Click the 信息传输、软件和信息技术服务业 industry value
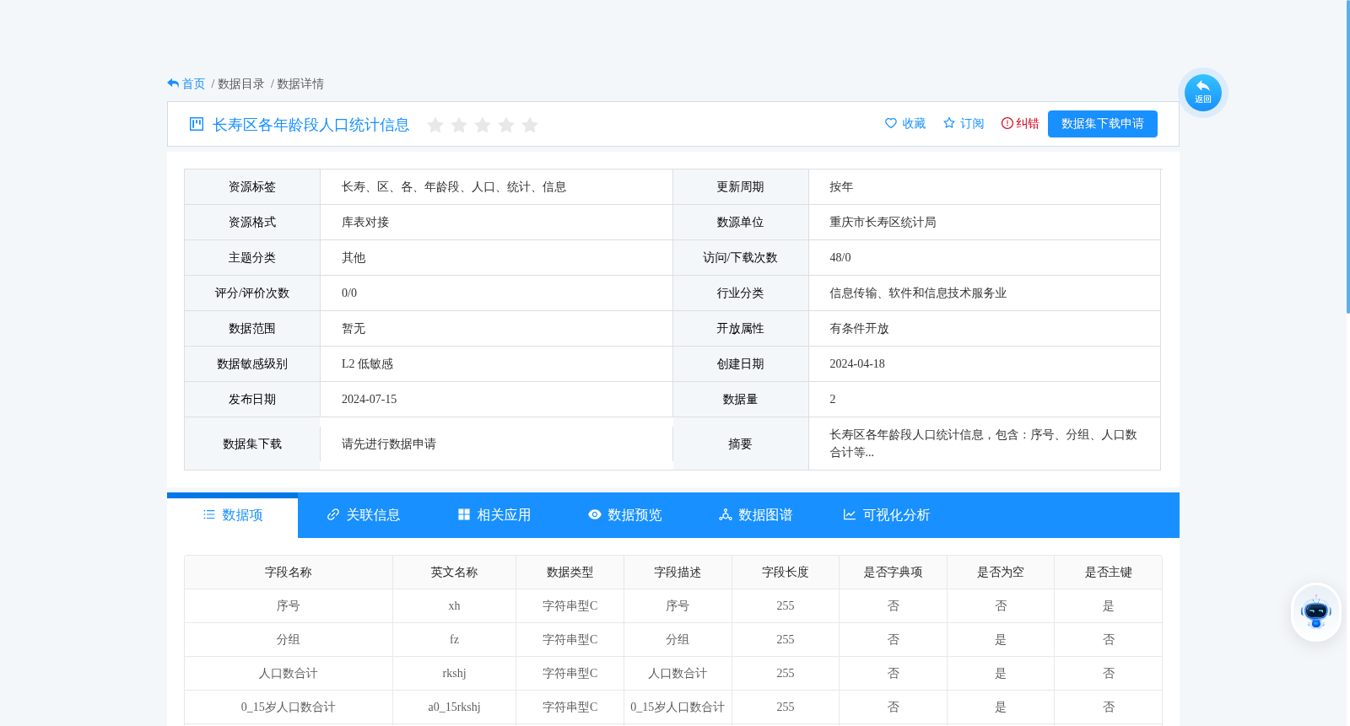Viewport: 1350px width, 726px height. pyautogui.click(x=918, y=293)
